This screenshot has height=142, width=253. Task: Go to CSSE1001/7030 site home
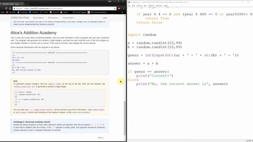click(20, 18)
